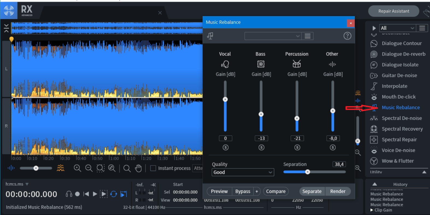Open Spectral Repair module

pyautogui.click(x=399, y=140)
